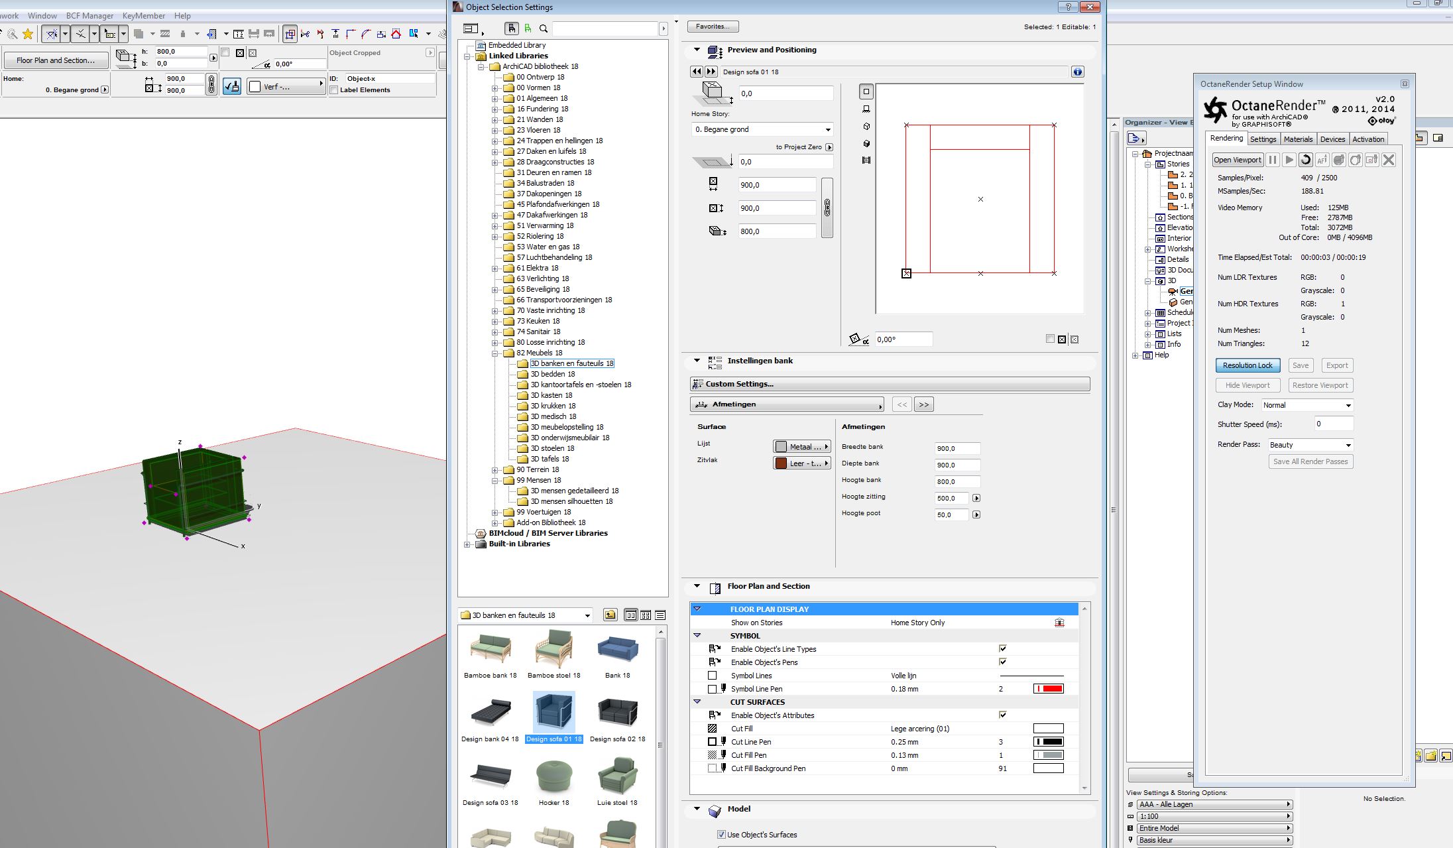Expand the 90 Terrein 18 folder
This screenshot has height=848, width=1453.
coord(495,470)
